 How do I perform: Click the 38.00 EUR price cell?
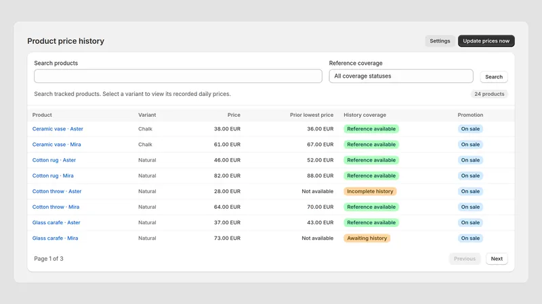[227, 129]
